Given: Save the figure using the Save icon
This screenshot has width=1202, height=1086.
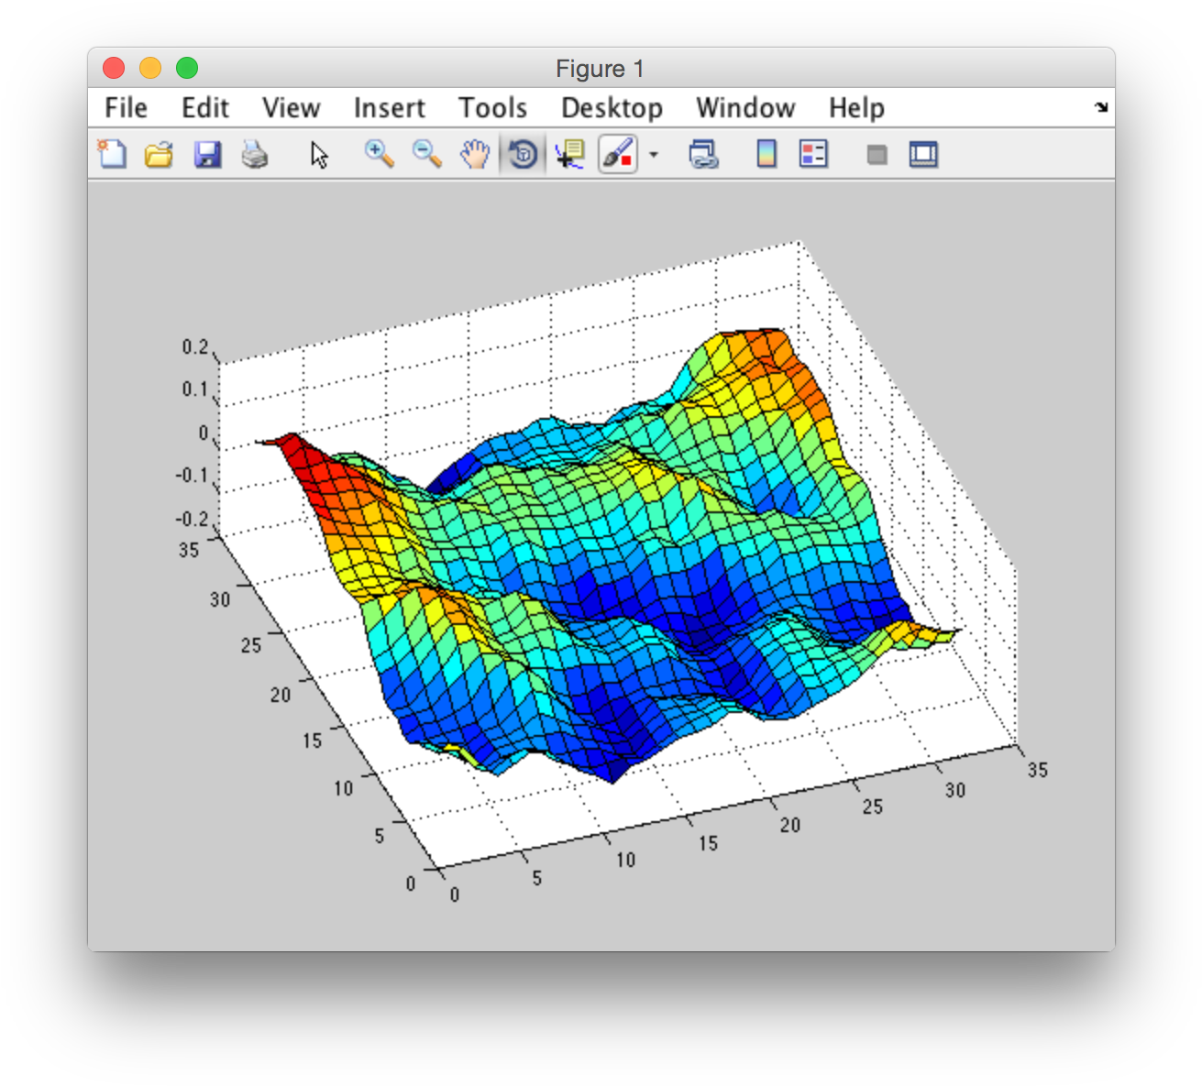Looking at the screenshot, I should pyautogui.click(x=207, y=154).
